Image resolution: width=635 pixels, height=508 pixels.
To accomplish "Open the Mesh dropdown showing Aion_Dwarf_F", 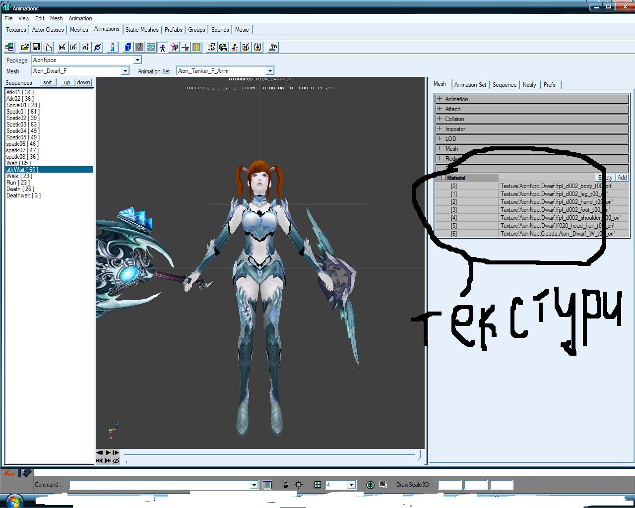I will point(125,71).
